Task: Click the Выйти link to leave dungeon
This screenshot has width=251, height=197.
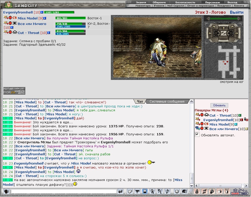Action: pos(236,12)
